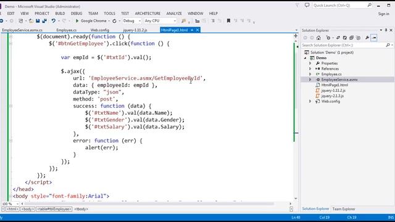
Task: Open the ANALYZE menu
Action: (x=174, y=14)
